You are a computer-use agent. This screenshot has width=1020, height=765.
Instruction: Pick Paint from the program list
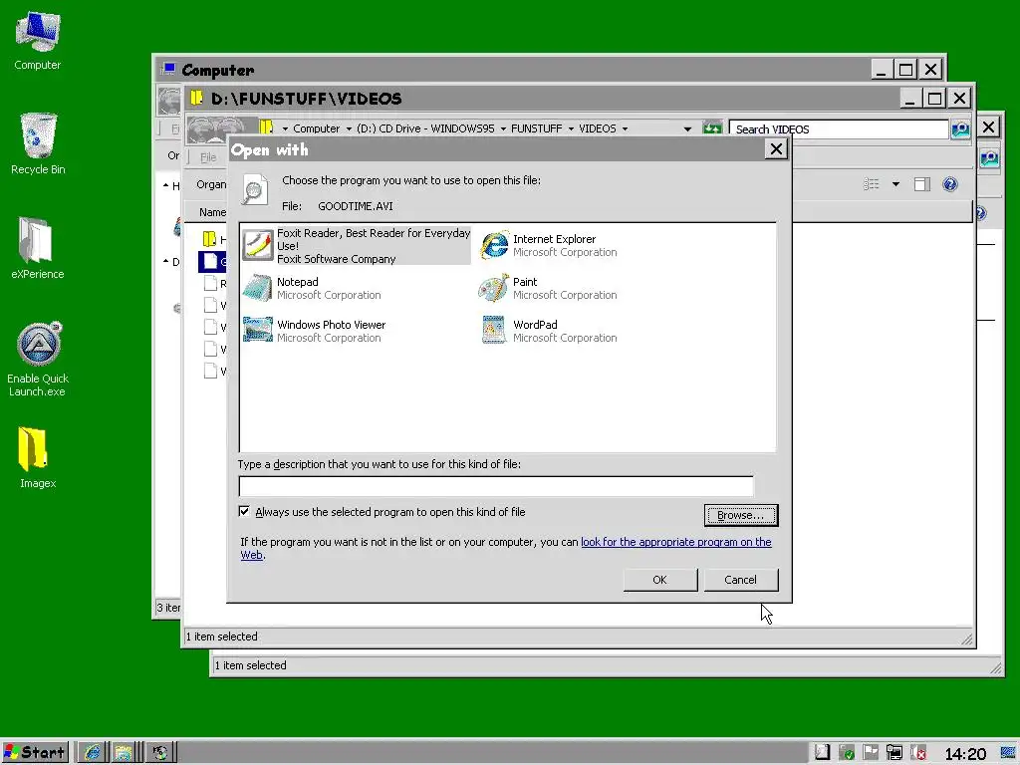pyautogui.click(x=548, y=288)
